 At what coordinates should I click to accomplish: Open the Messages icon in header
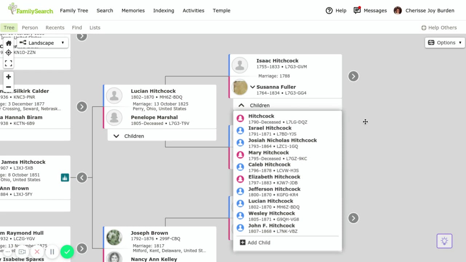pos(357,11)
